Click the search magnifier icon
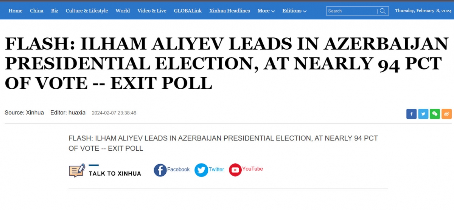 tap(383, 11)
